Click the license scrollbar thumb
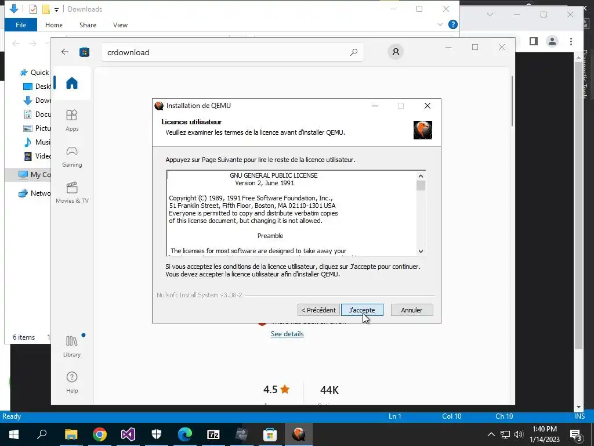 pos(421,185)
